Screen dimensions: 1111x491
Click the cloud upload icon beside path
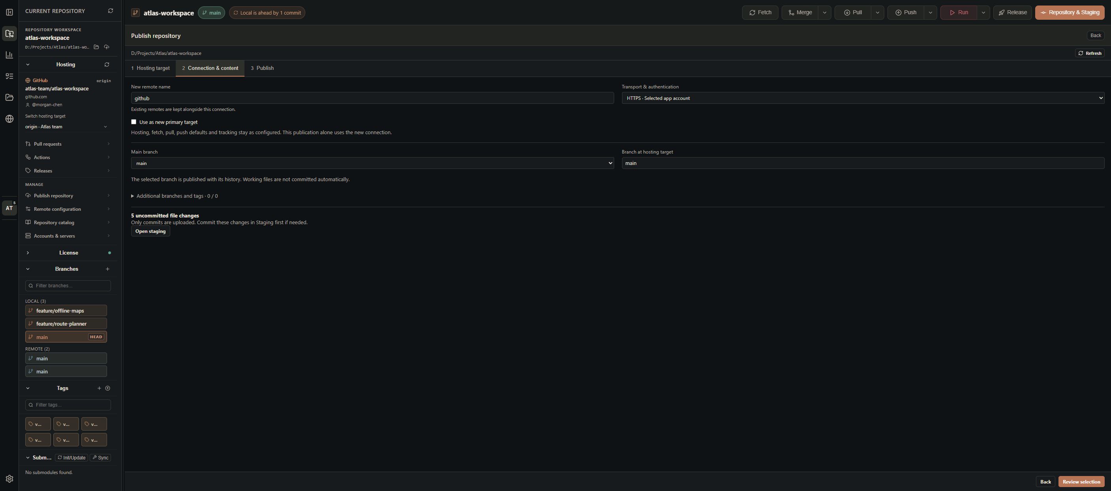107,47
